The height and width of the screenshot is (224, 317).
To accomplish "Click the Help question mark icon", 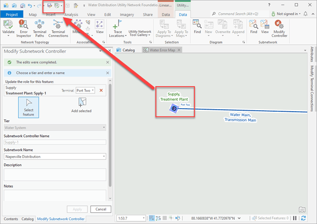I will (x=269, y=5).
